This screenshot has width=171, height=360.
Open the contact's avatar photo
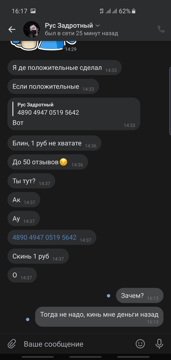[x=31, y=29]
